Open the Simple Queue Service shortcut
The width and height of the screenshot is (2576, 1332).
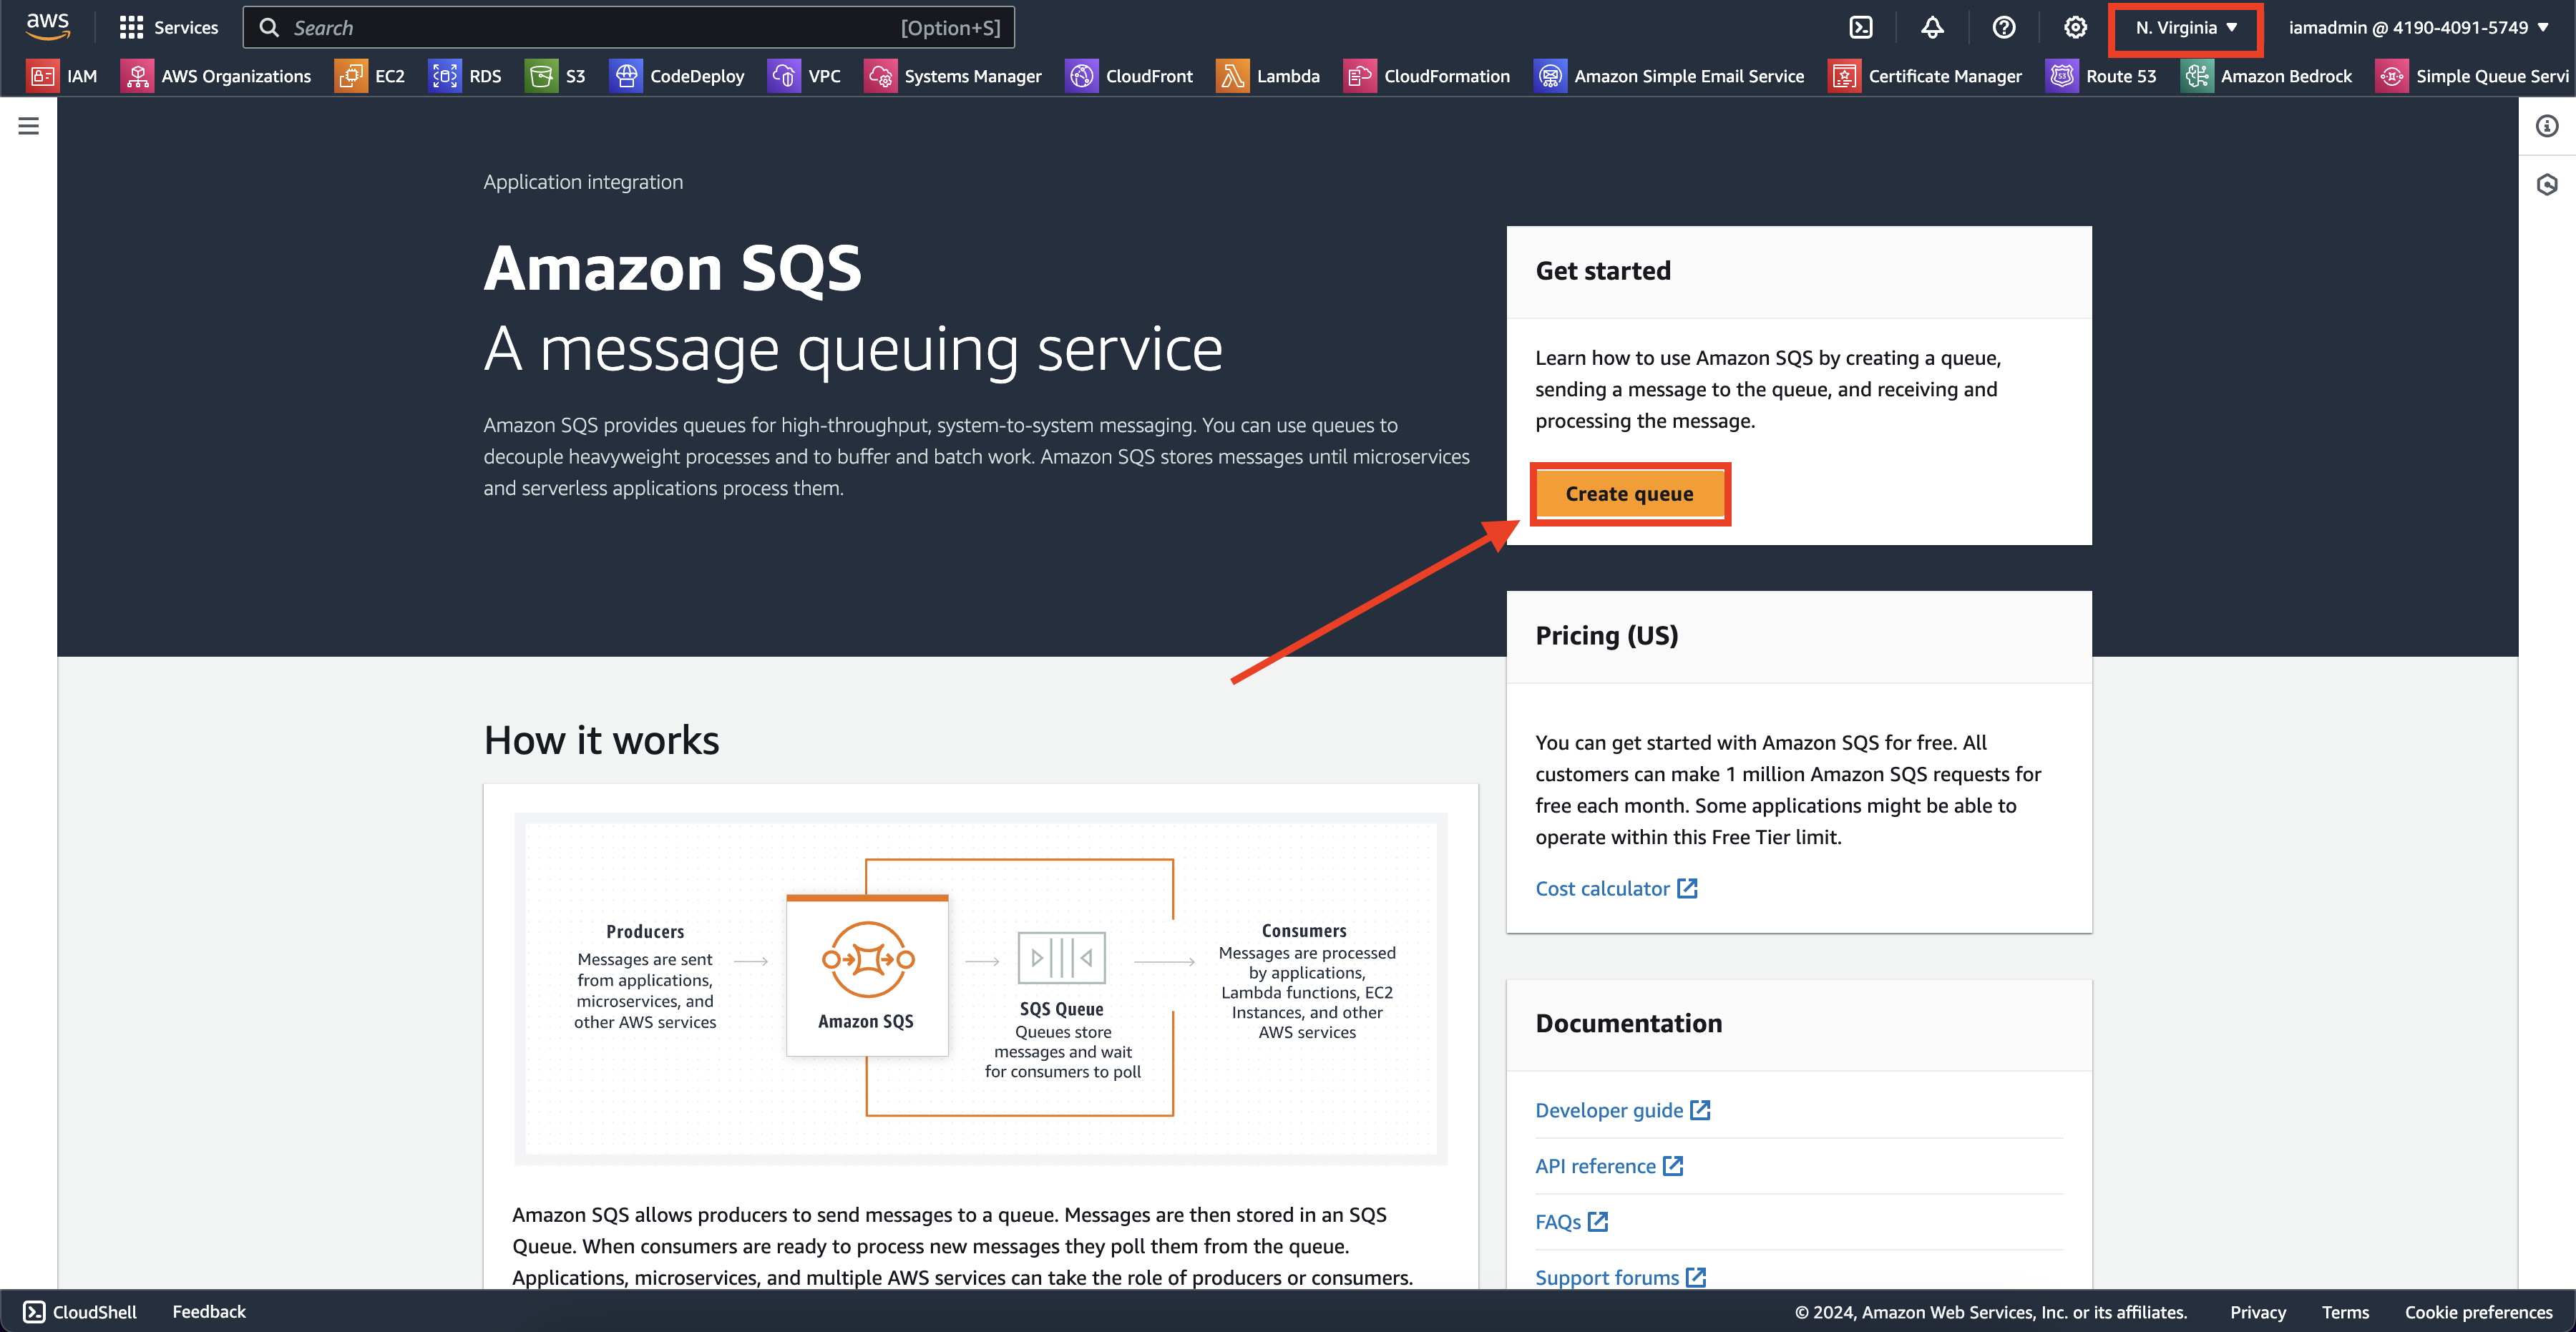pyautogui.click(x=2472, y=76)
